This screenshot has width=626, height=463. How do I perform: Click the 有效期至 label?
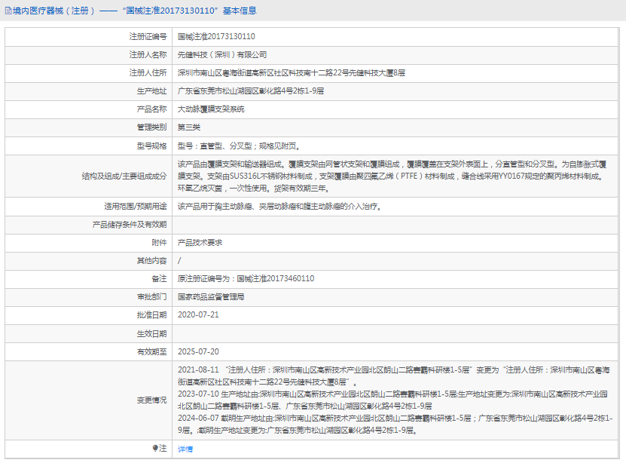(151, 351)
